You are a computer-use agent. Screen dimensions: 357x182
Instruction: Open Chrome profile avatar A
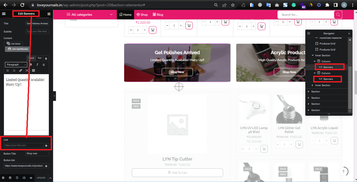click(x=344, y=5)
